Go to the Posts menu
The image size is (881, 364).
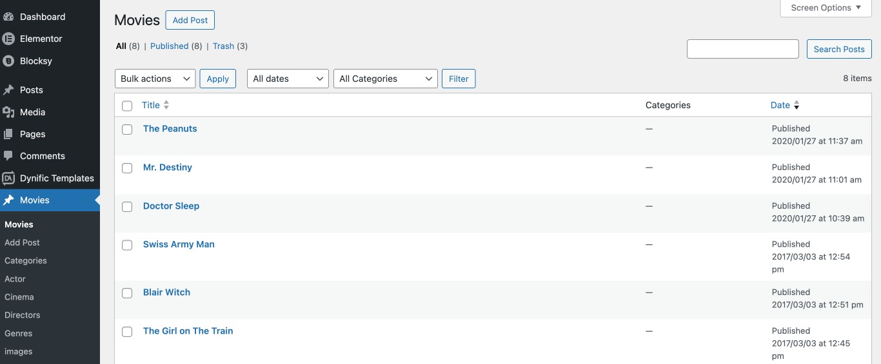pyautogui.click(x=32, y=90)
